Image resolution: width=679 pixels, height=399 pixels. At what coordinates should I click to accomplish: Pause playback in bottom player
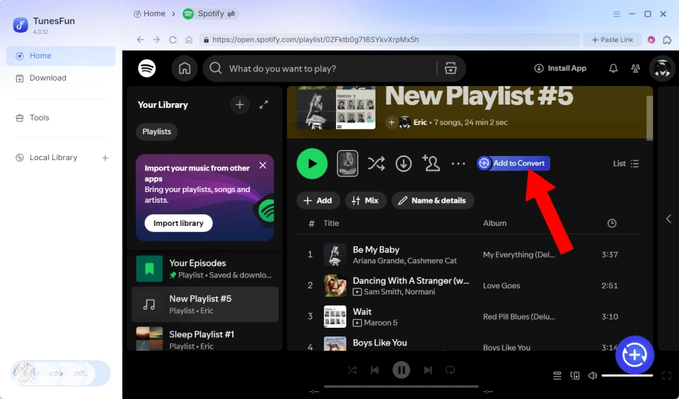point(401,370)
